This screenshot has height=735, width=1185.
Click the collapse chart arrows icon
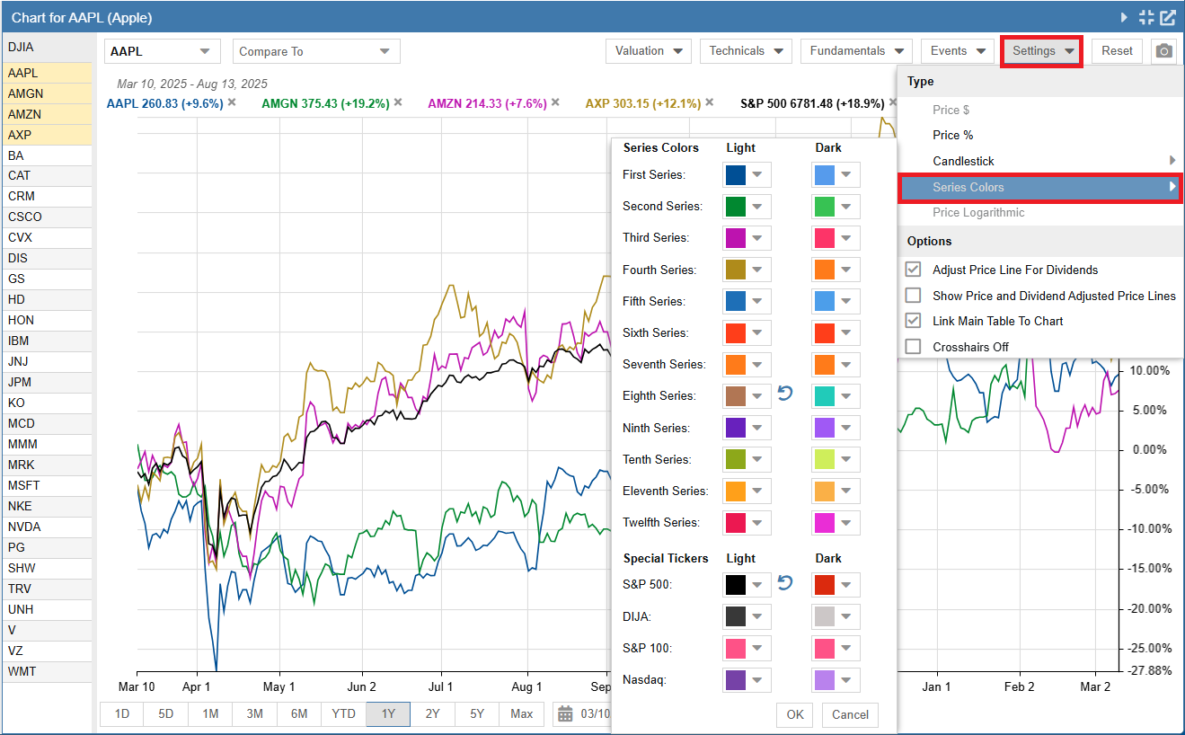click(x=1145, y=17)
